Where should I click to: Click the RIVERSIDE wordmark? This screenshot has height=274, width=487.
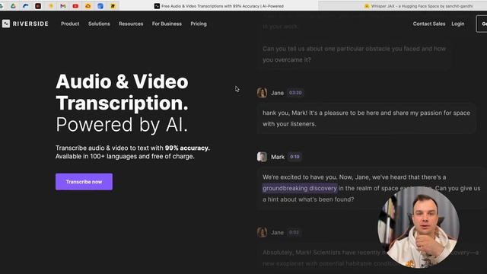click(30, 24)
